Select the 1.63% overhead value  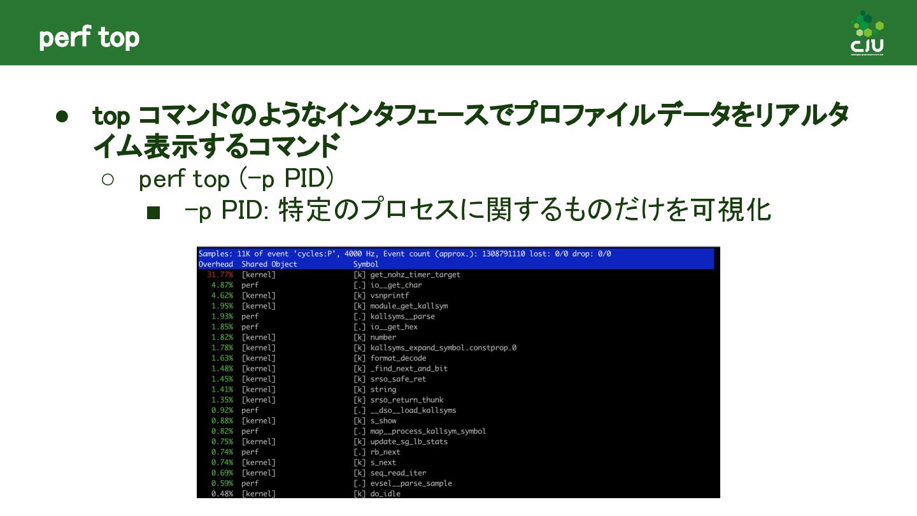[222, 358]
